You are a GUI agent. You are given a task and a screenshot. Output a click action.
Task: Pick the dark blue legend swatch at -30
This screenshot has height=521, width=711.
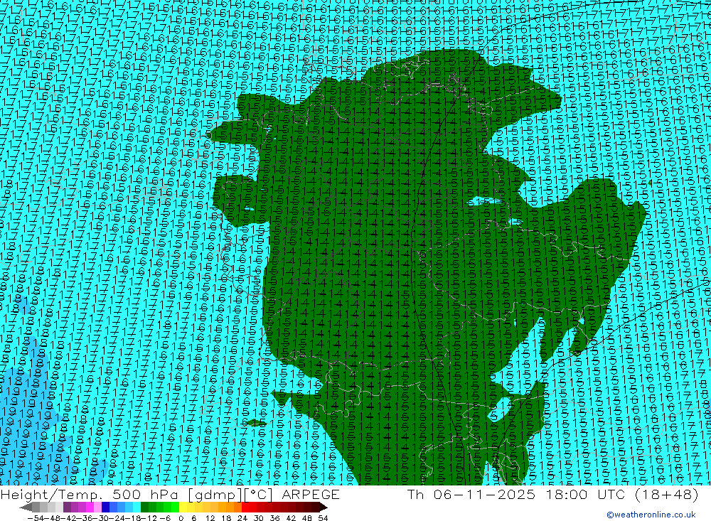coord(106,507)
